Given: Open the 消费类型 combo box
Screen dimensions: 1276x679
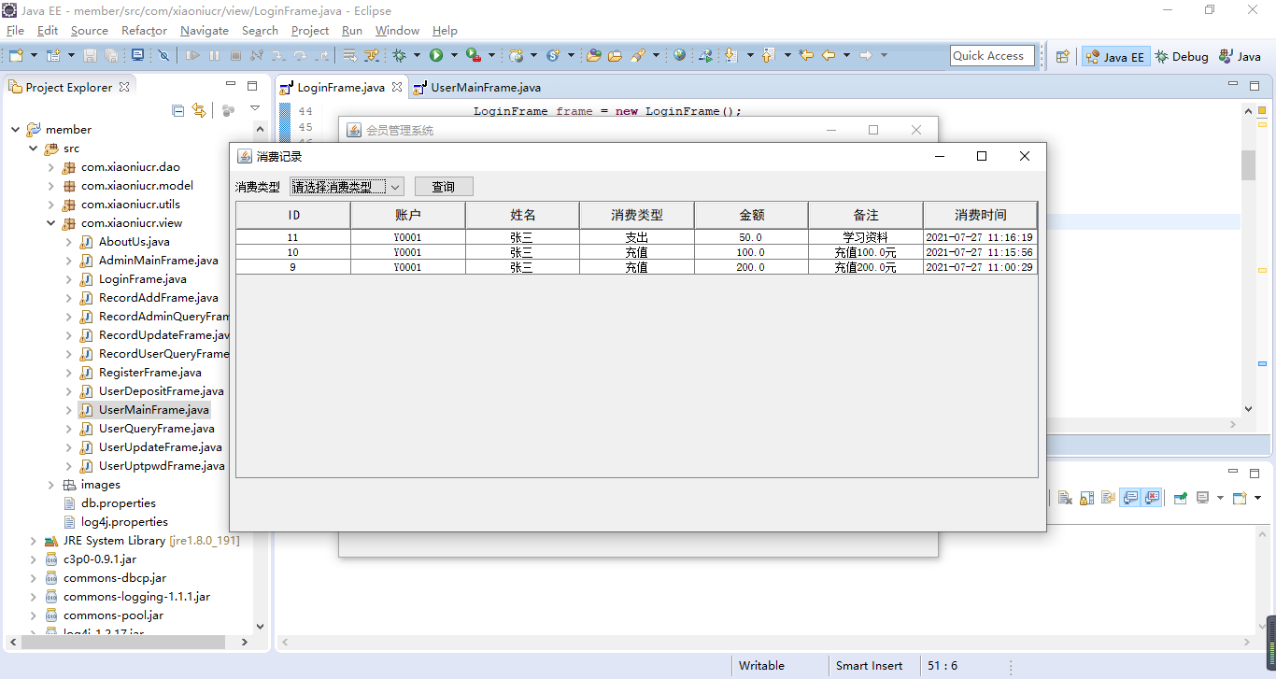Looking at the screenshot, I should click(x=347, y=187).
